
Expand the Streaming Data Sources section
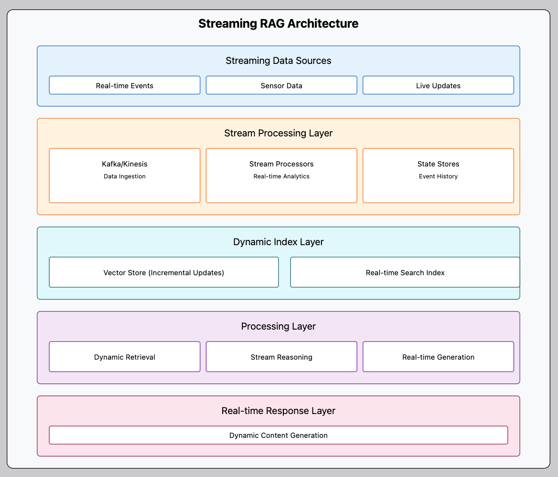coord(278,61)
